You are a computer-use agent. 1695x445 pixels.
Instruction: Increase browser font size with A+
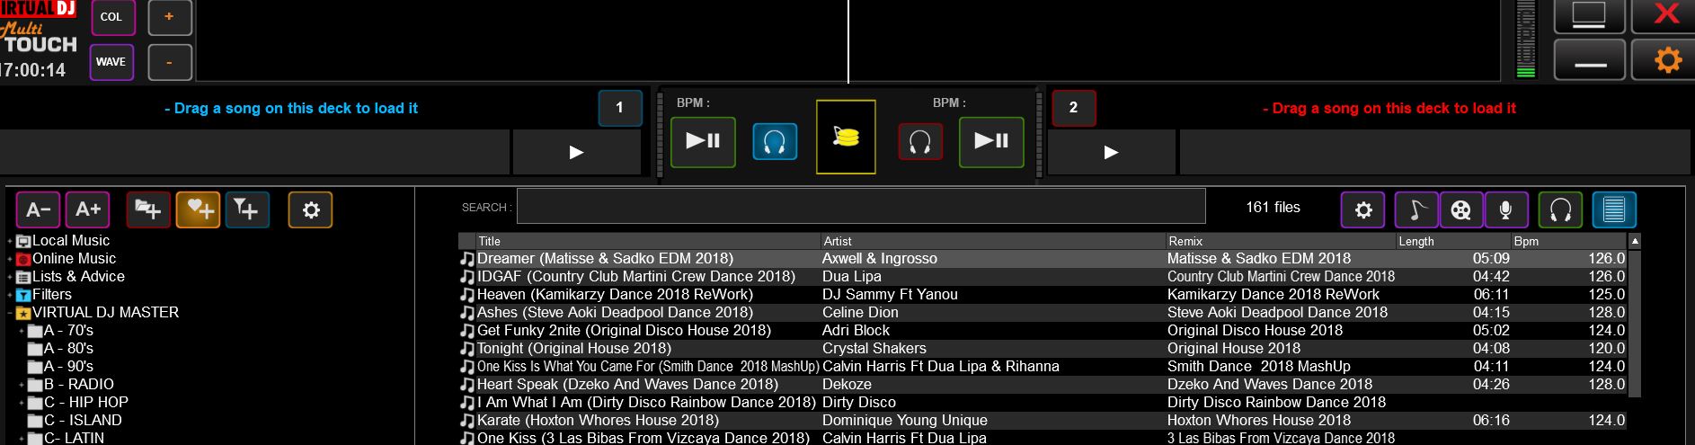(88, 209)
